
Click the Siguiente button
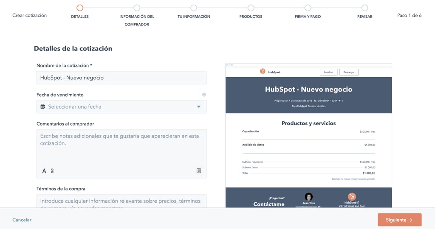click(x=399, y=220)
